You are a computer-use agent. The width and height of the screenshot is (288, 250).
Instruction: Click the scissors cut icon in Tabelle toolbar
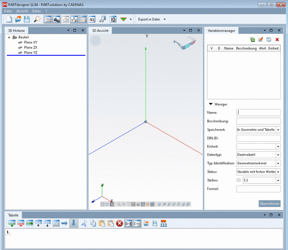pyautogui.click(x=84, y=223)
